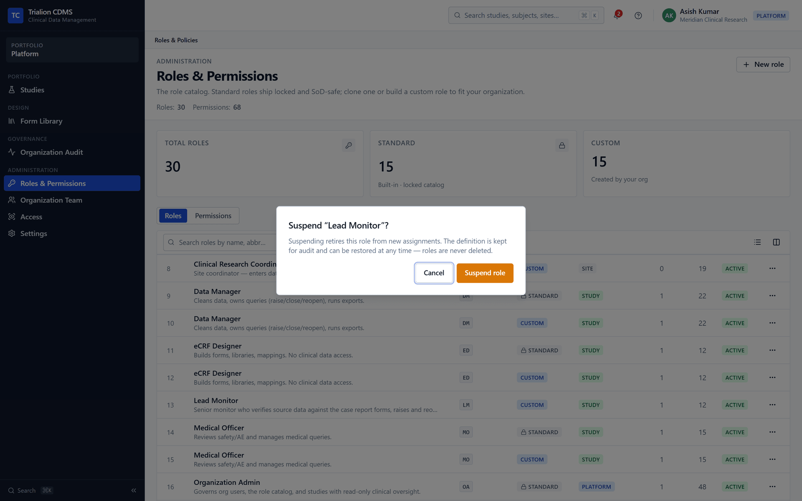Confirm with the Suspend role button
802x501 pixels.
click(485, 273)
